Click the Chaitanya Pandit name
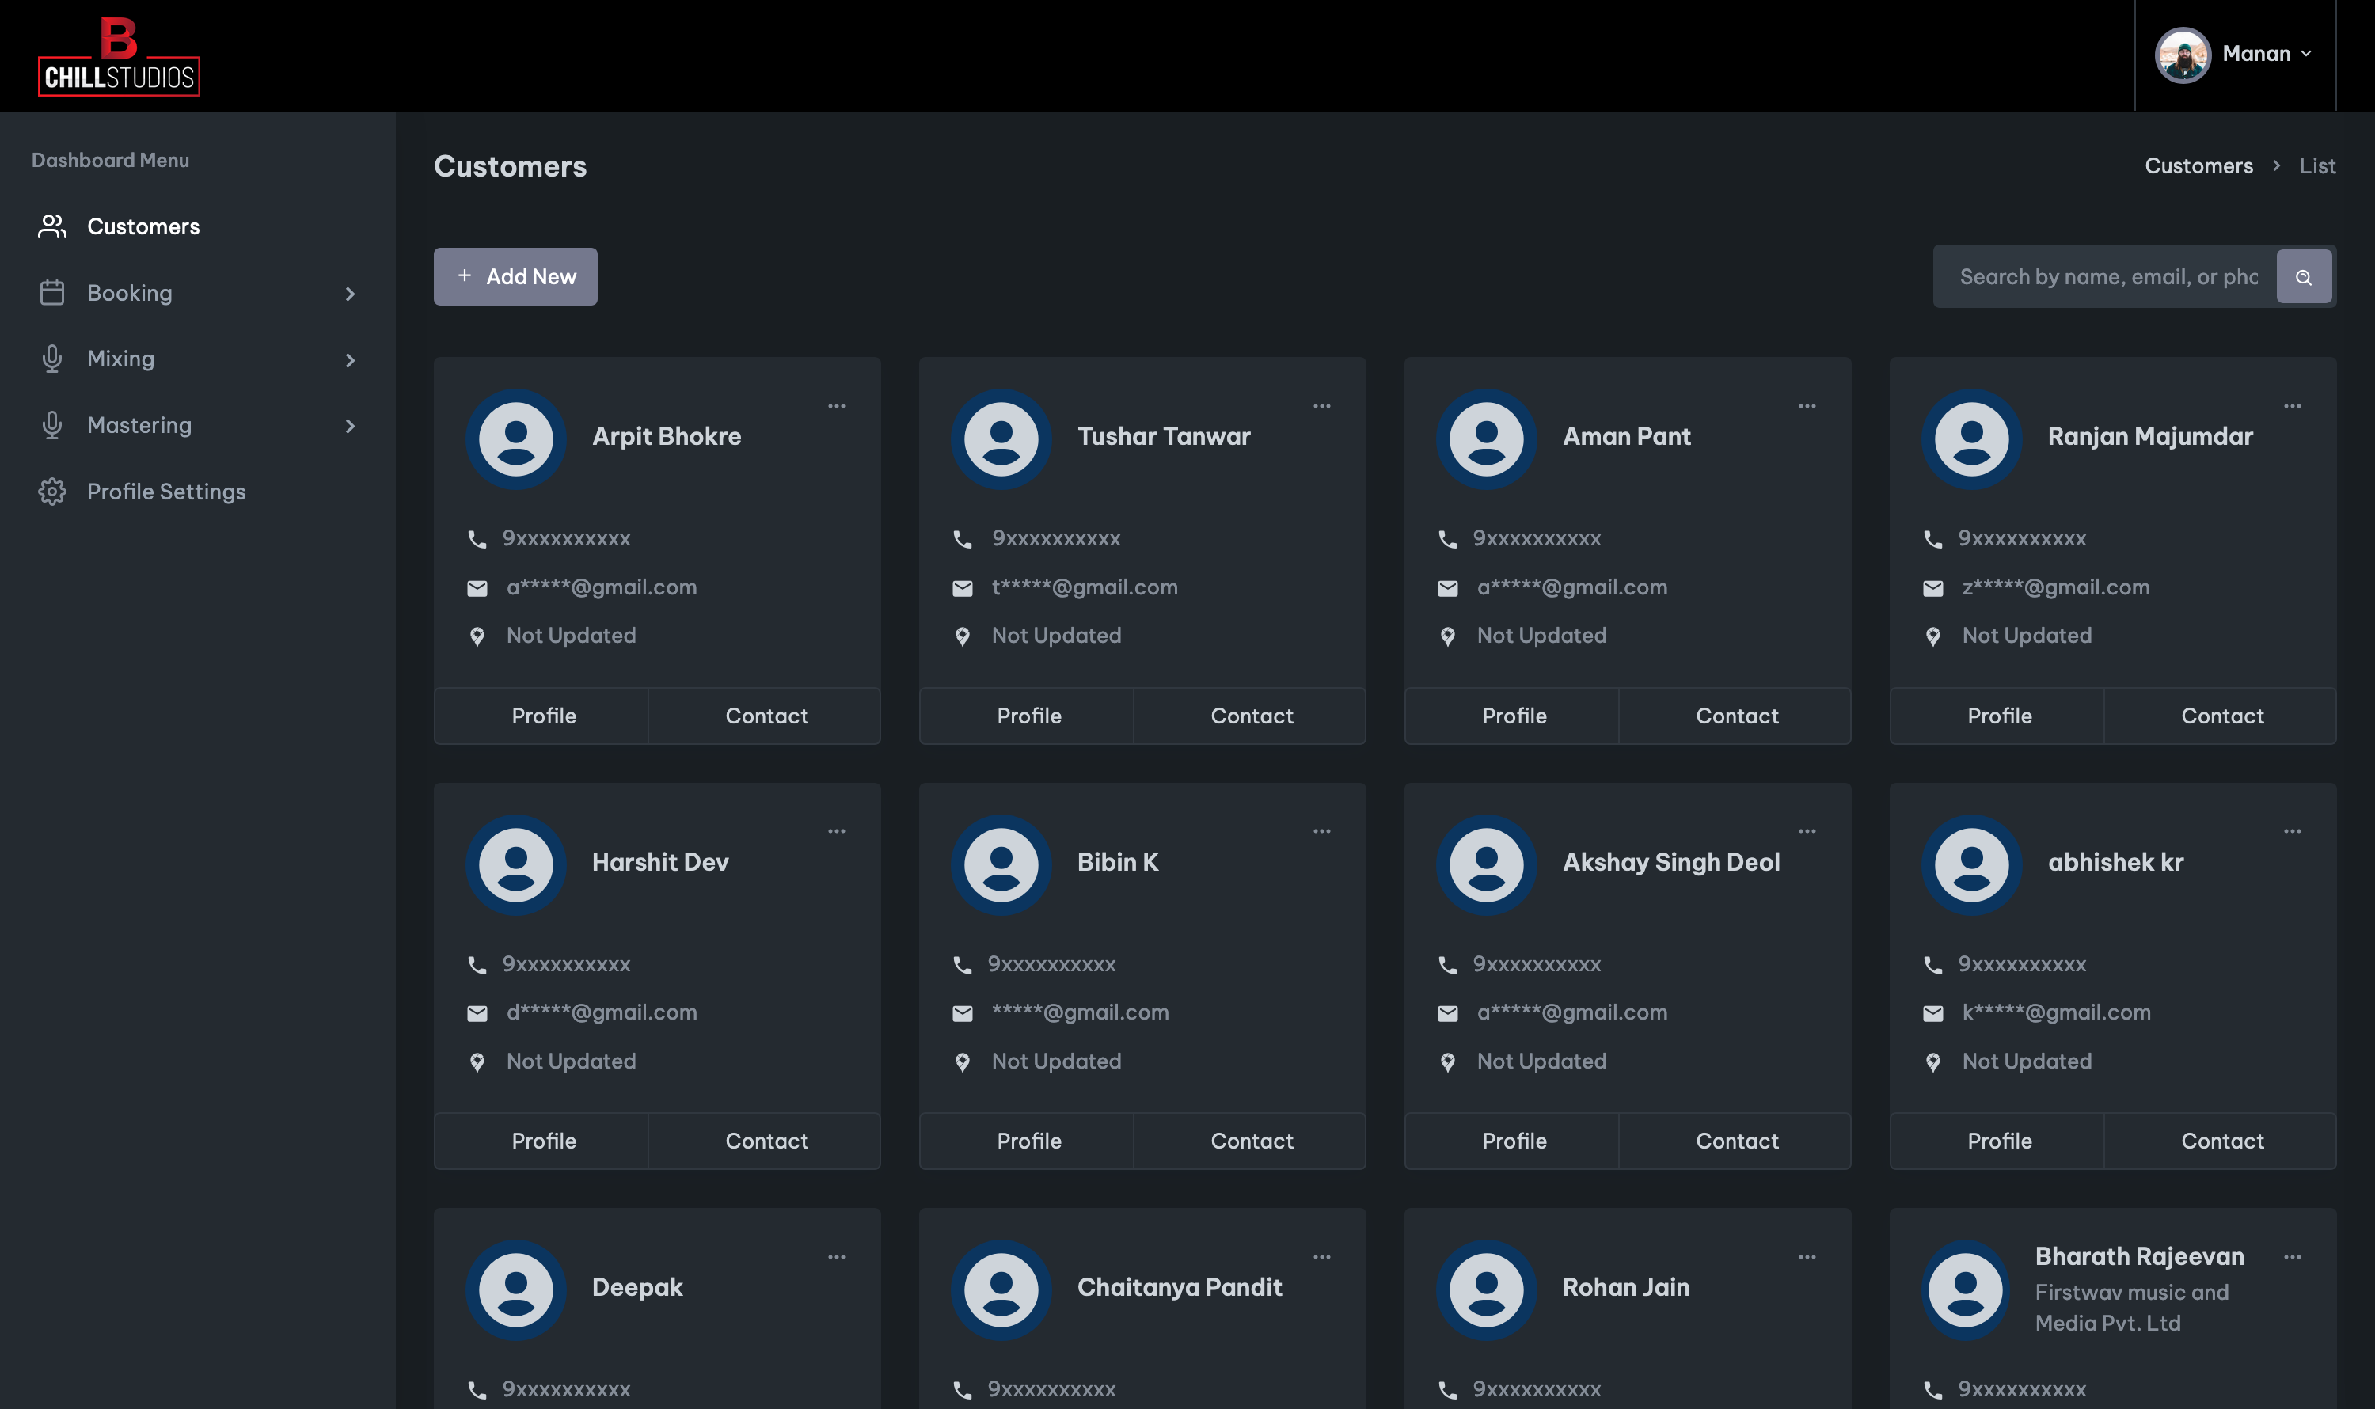Image resolution: width=2375 pixels, height=1409 pixels. [x=1179, y=1287]
